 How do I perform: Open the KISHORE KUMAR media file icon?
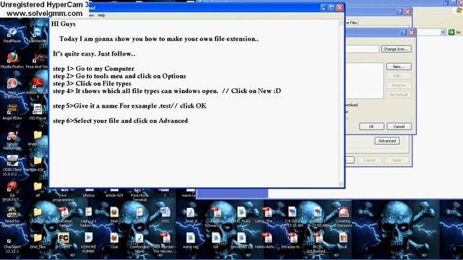pos(88,238)
